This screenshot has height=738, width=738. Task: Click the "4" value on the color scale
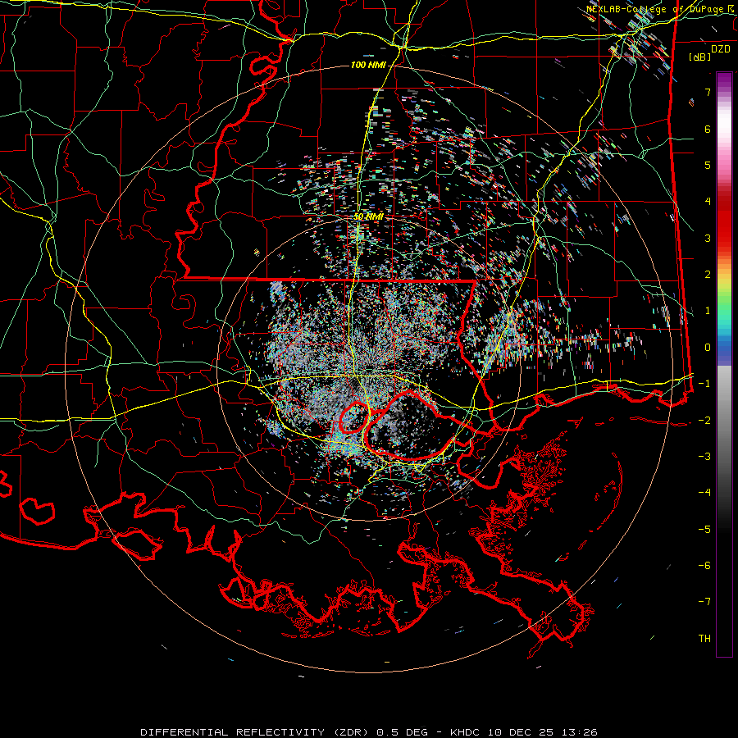(x=708, y=202)
